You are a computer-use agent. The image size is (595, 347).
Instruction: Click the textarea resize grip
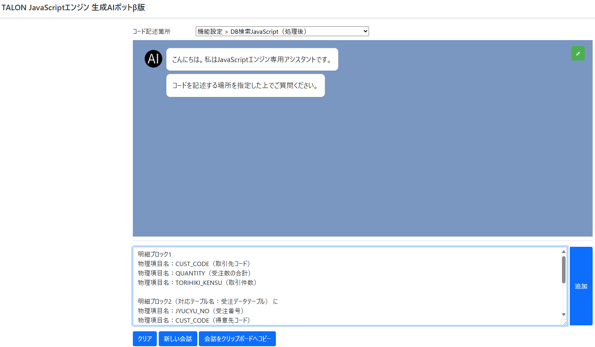click(x=564, y=322)
